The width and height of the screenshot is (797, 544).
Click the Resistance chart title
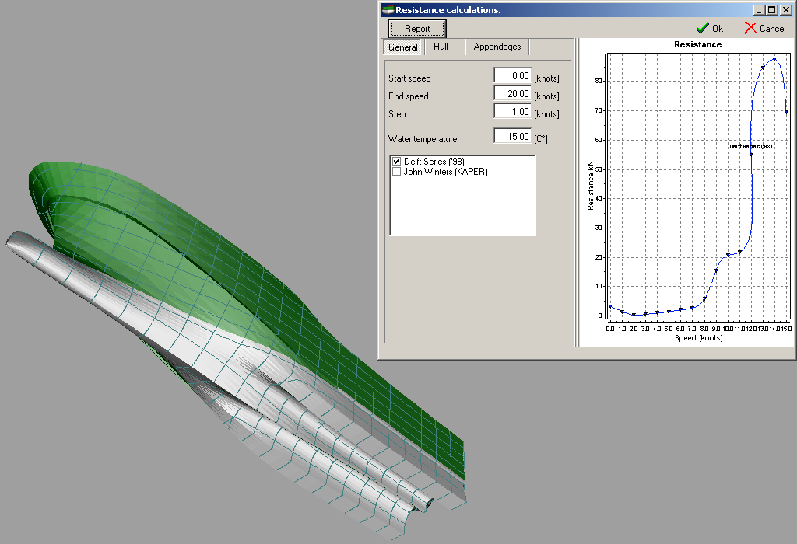(698, 44)
